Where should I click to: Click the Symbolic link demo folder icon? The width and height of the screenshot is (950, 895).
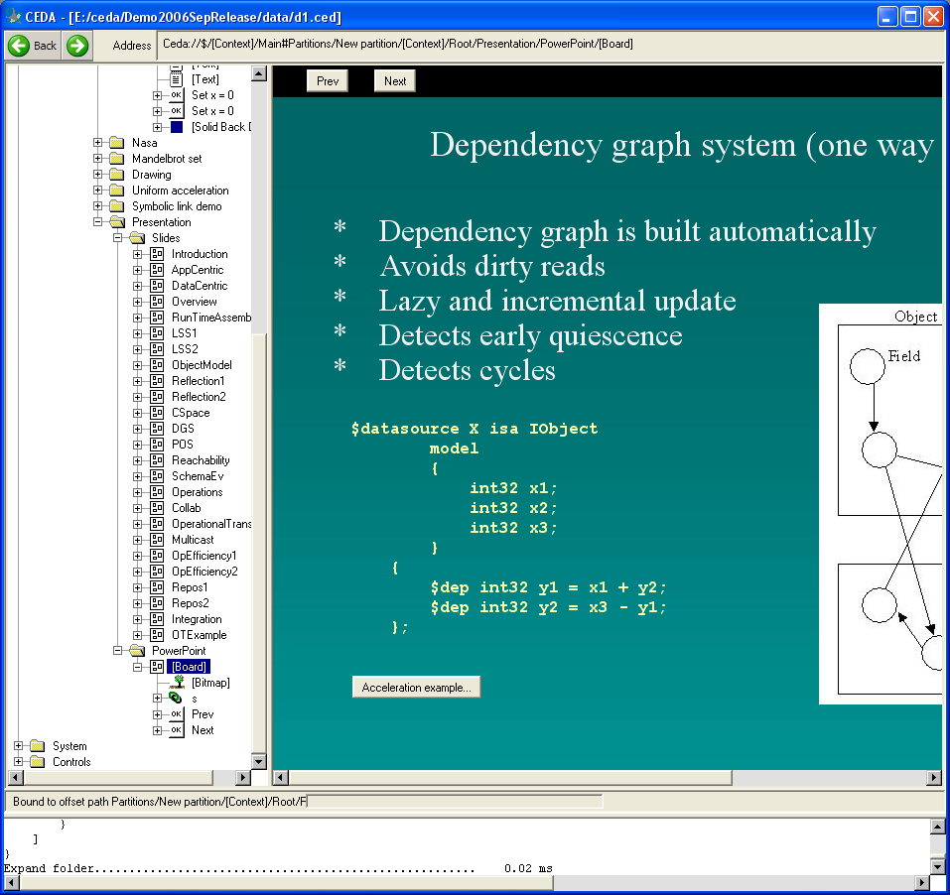[117, 206]
